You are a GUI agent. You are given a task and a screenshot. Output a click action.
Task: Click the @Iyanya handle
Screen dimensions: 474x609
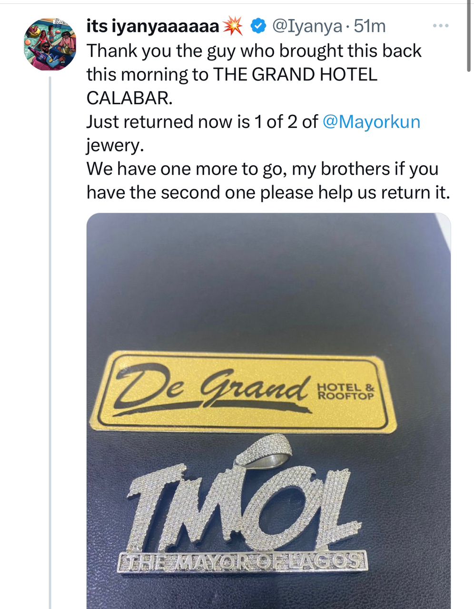pos(306,27)
